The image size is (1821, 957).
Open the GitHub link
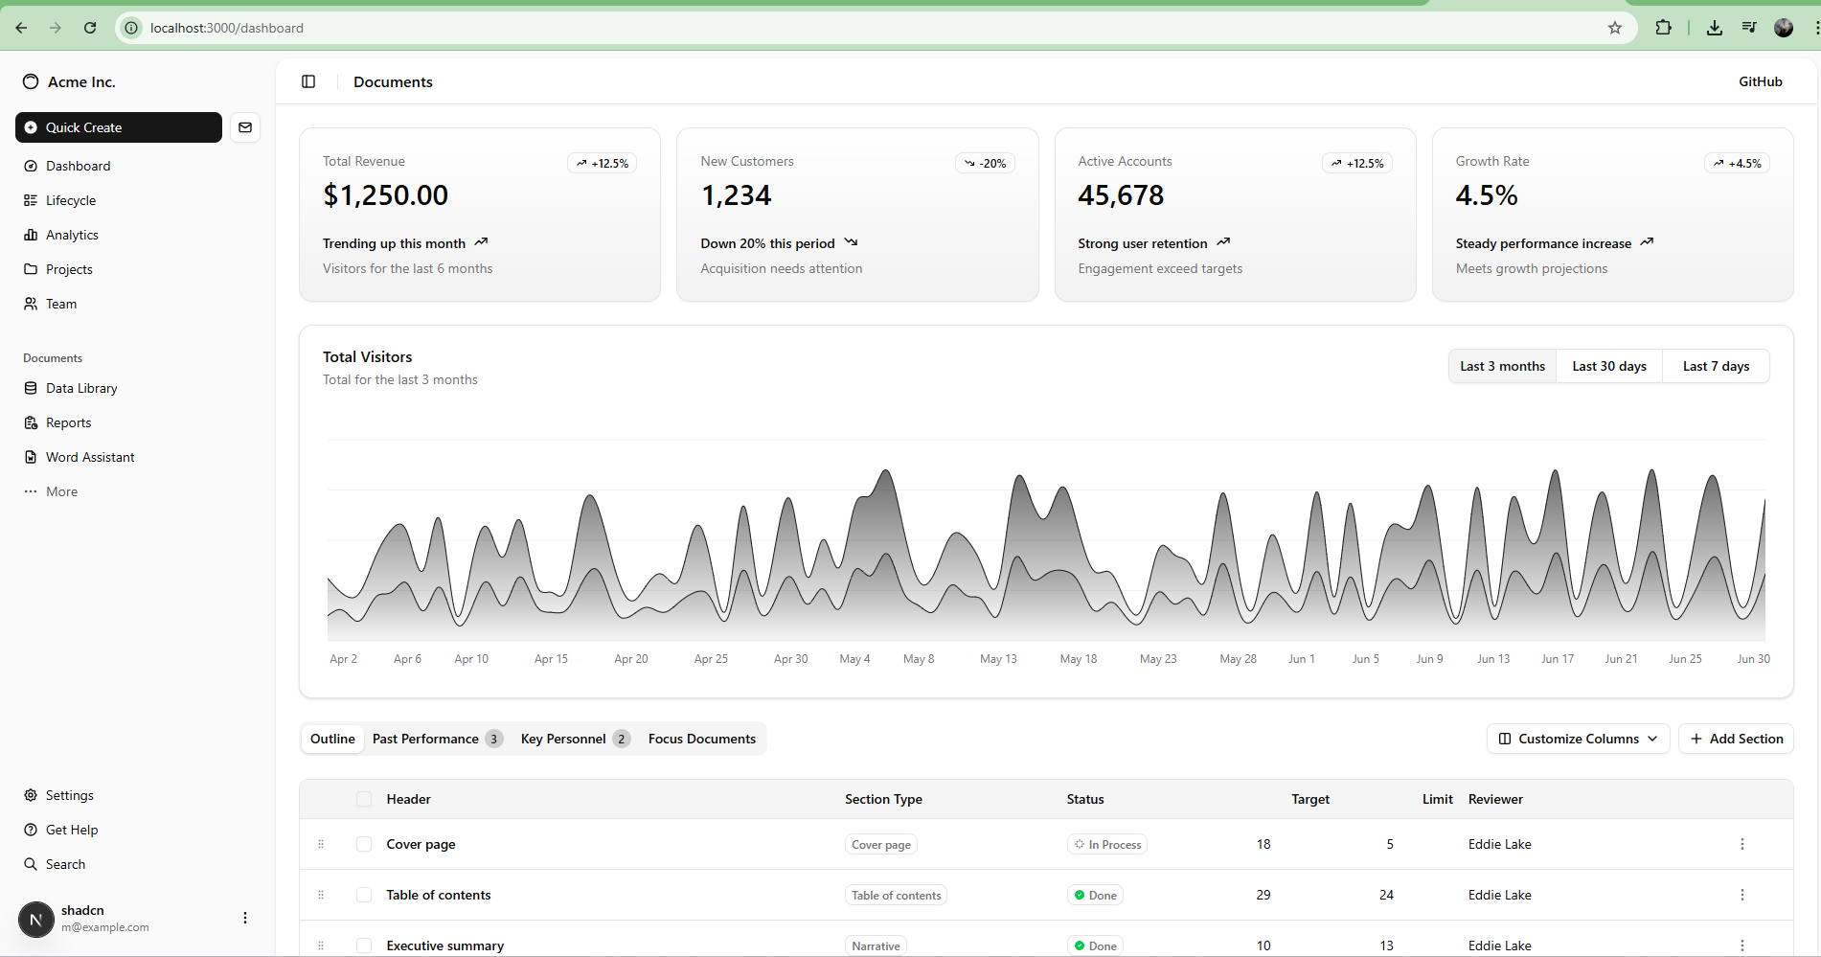[1760, 81]
